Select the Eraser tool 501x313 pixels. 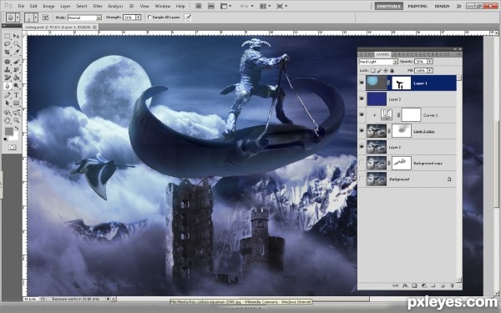click(x=8, y=78)
